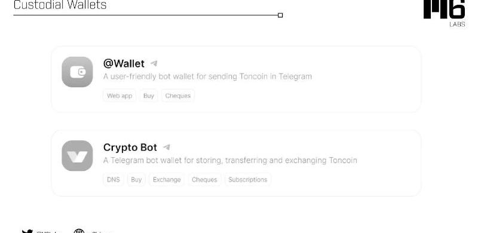The height and width of the screenshot is (233, 478).
Task: Click the @Wallet app icon
Action: pos(77,72)
